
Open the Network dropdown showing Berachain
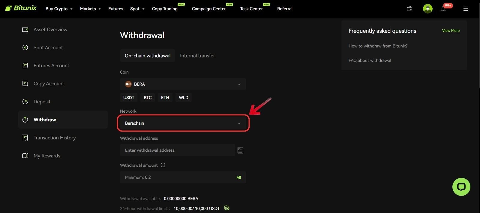(x=183, y=123)
